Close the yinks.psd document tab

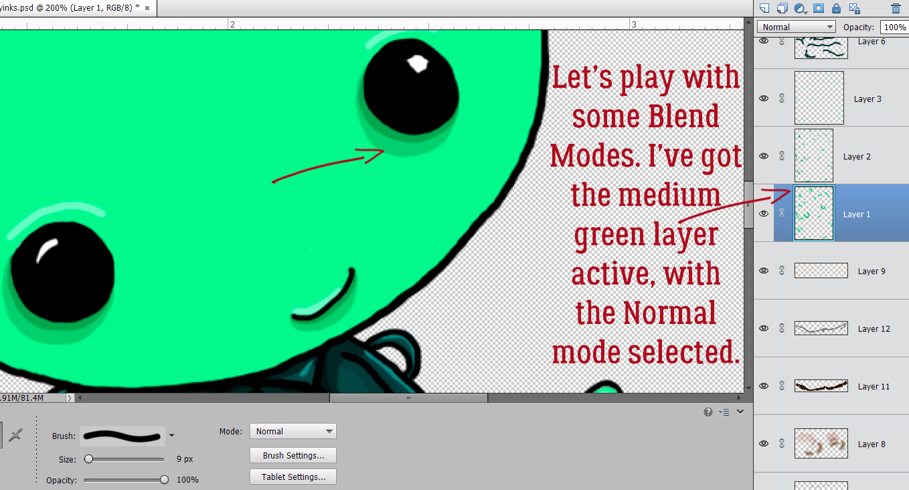pos(147,7)
